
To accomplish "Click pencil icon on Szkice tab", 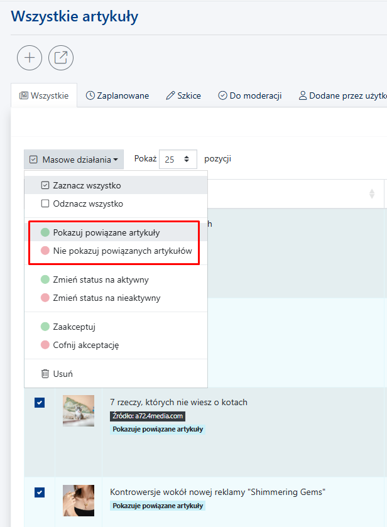I will coord(170,95).
